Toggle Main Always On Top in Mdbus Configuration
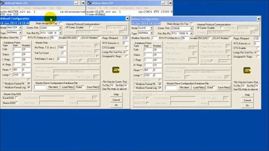This screenshot has height=151, width=269. 192,24
